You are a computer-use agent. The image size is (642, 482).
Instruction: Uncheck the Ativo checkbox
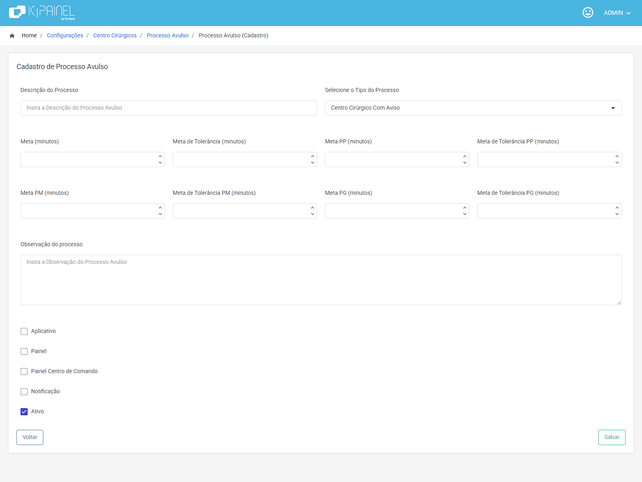tap(24, 412)
